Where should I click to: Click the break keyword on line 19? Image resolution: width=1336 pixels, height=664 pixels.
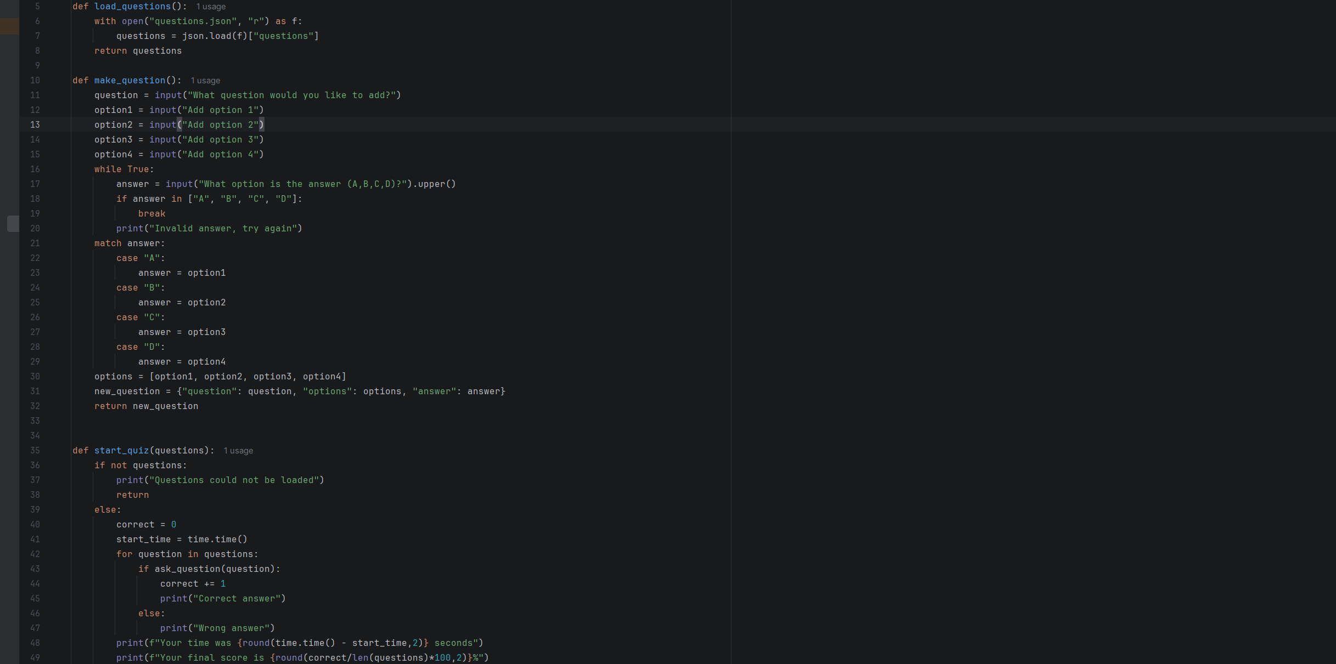coord(151,214)
